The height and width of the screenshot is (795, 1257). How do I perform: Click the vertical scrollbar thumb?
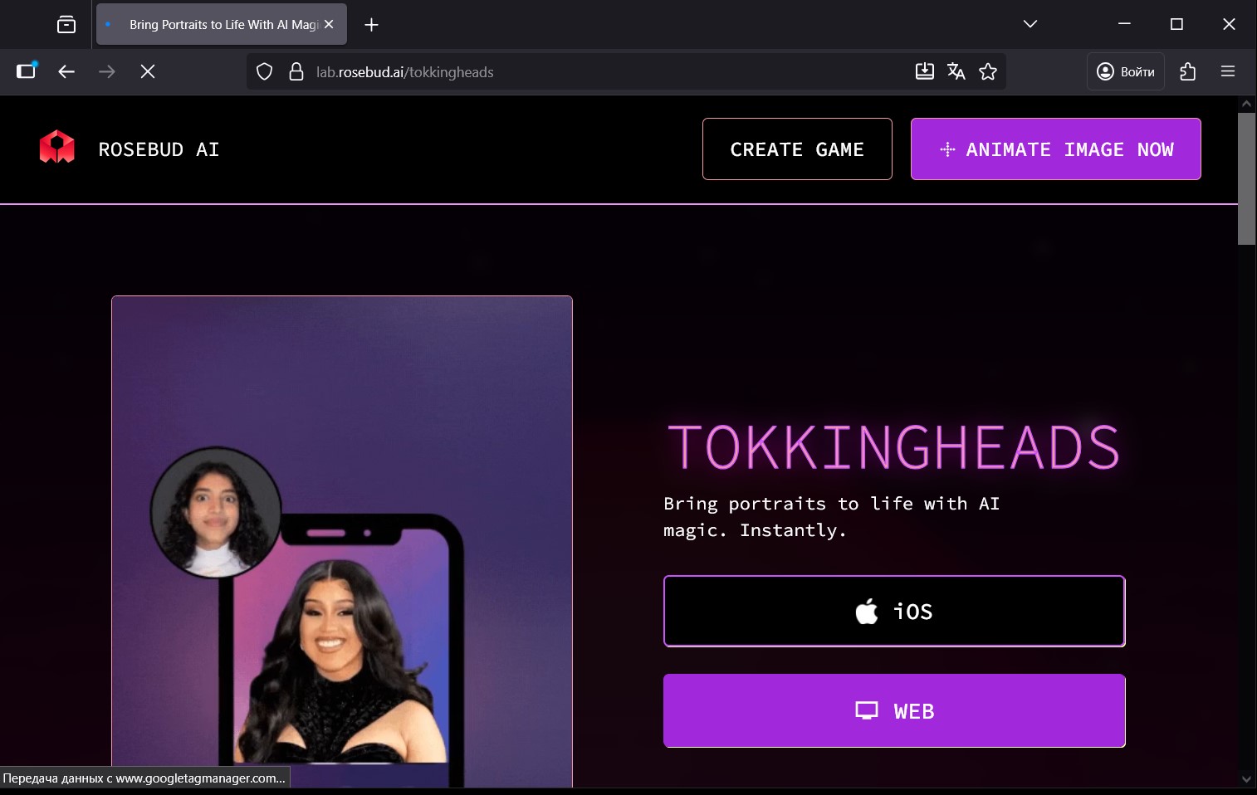point(1246,178)
